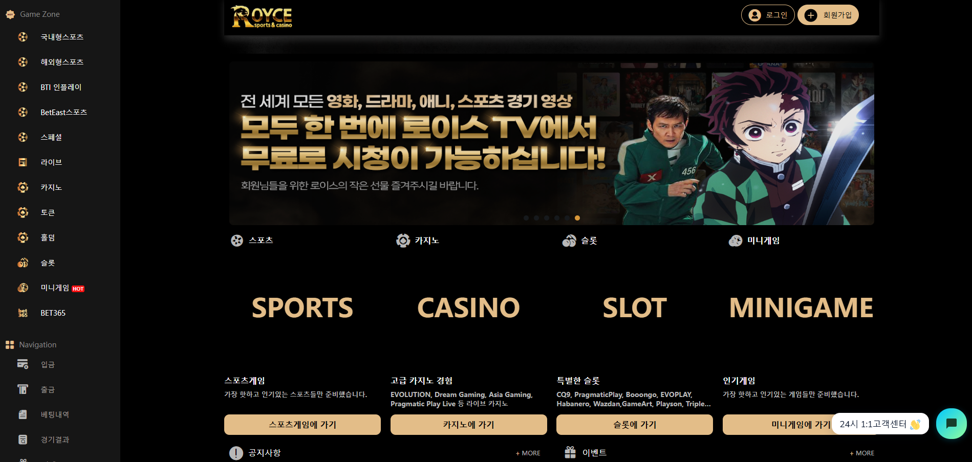Open 슬롯 icon in Game Zone sidebar
The width and height of the screenshot is (972, 462).
(x=23, y=262)
